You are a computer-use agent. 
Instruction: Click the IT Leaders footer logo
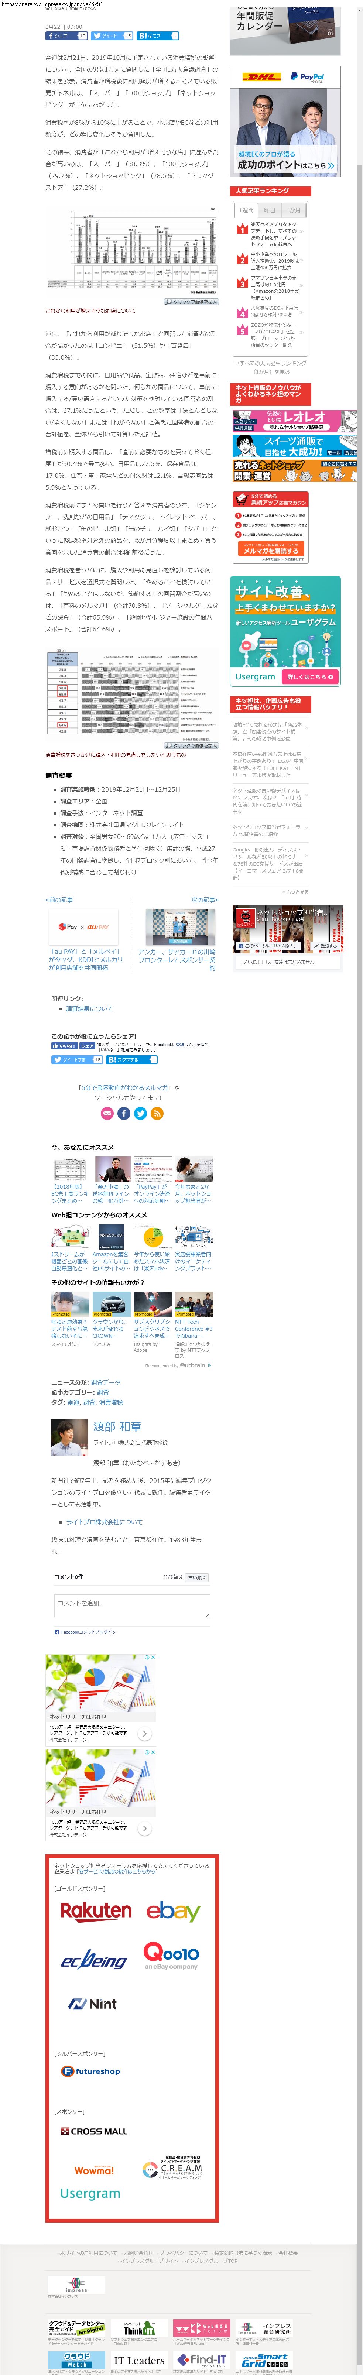(139, 2360)
